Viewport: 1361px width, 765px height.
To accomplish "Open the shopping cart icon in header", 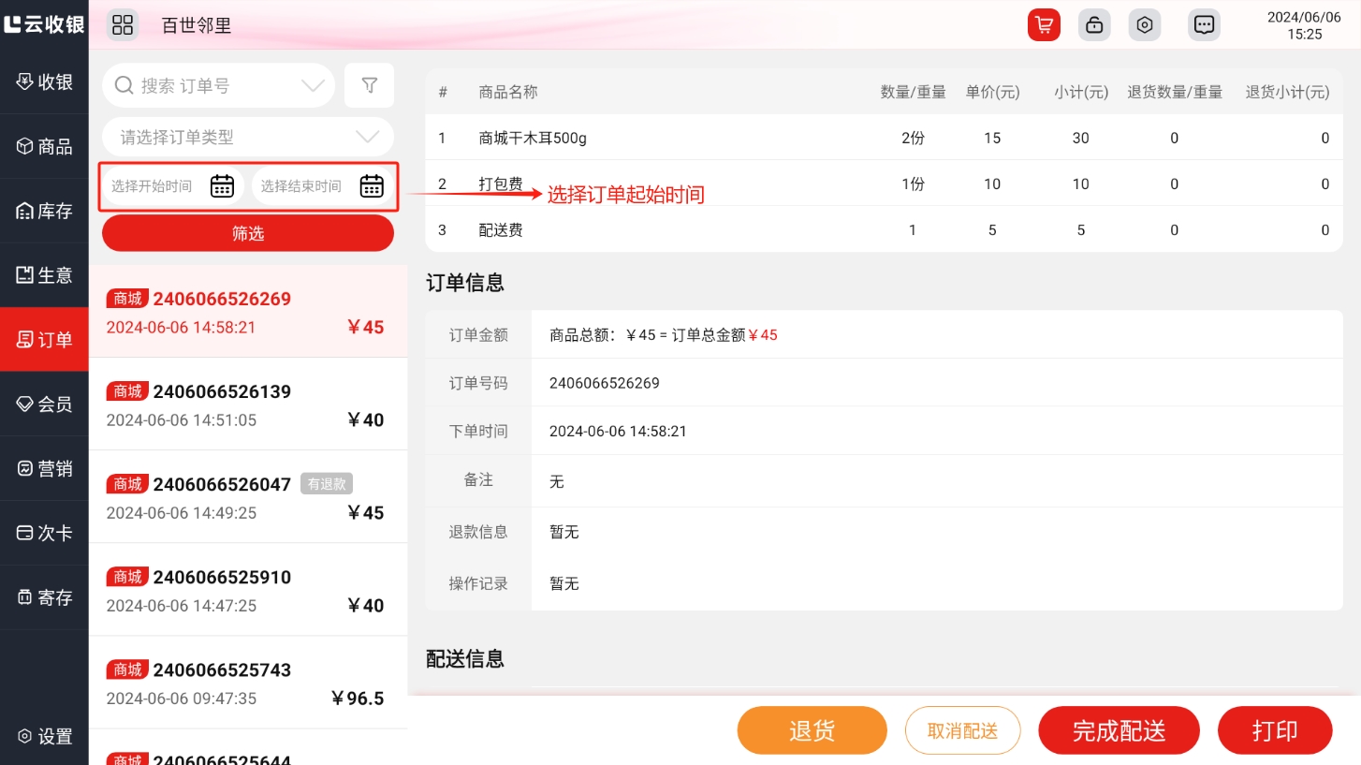I will (1043, 25).
